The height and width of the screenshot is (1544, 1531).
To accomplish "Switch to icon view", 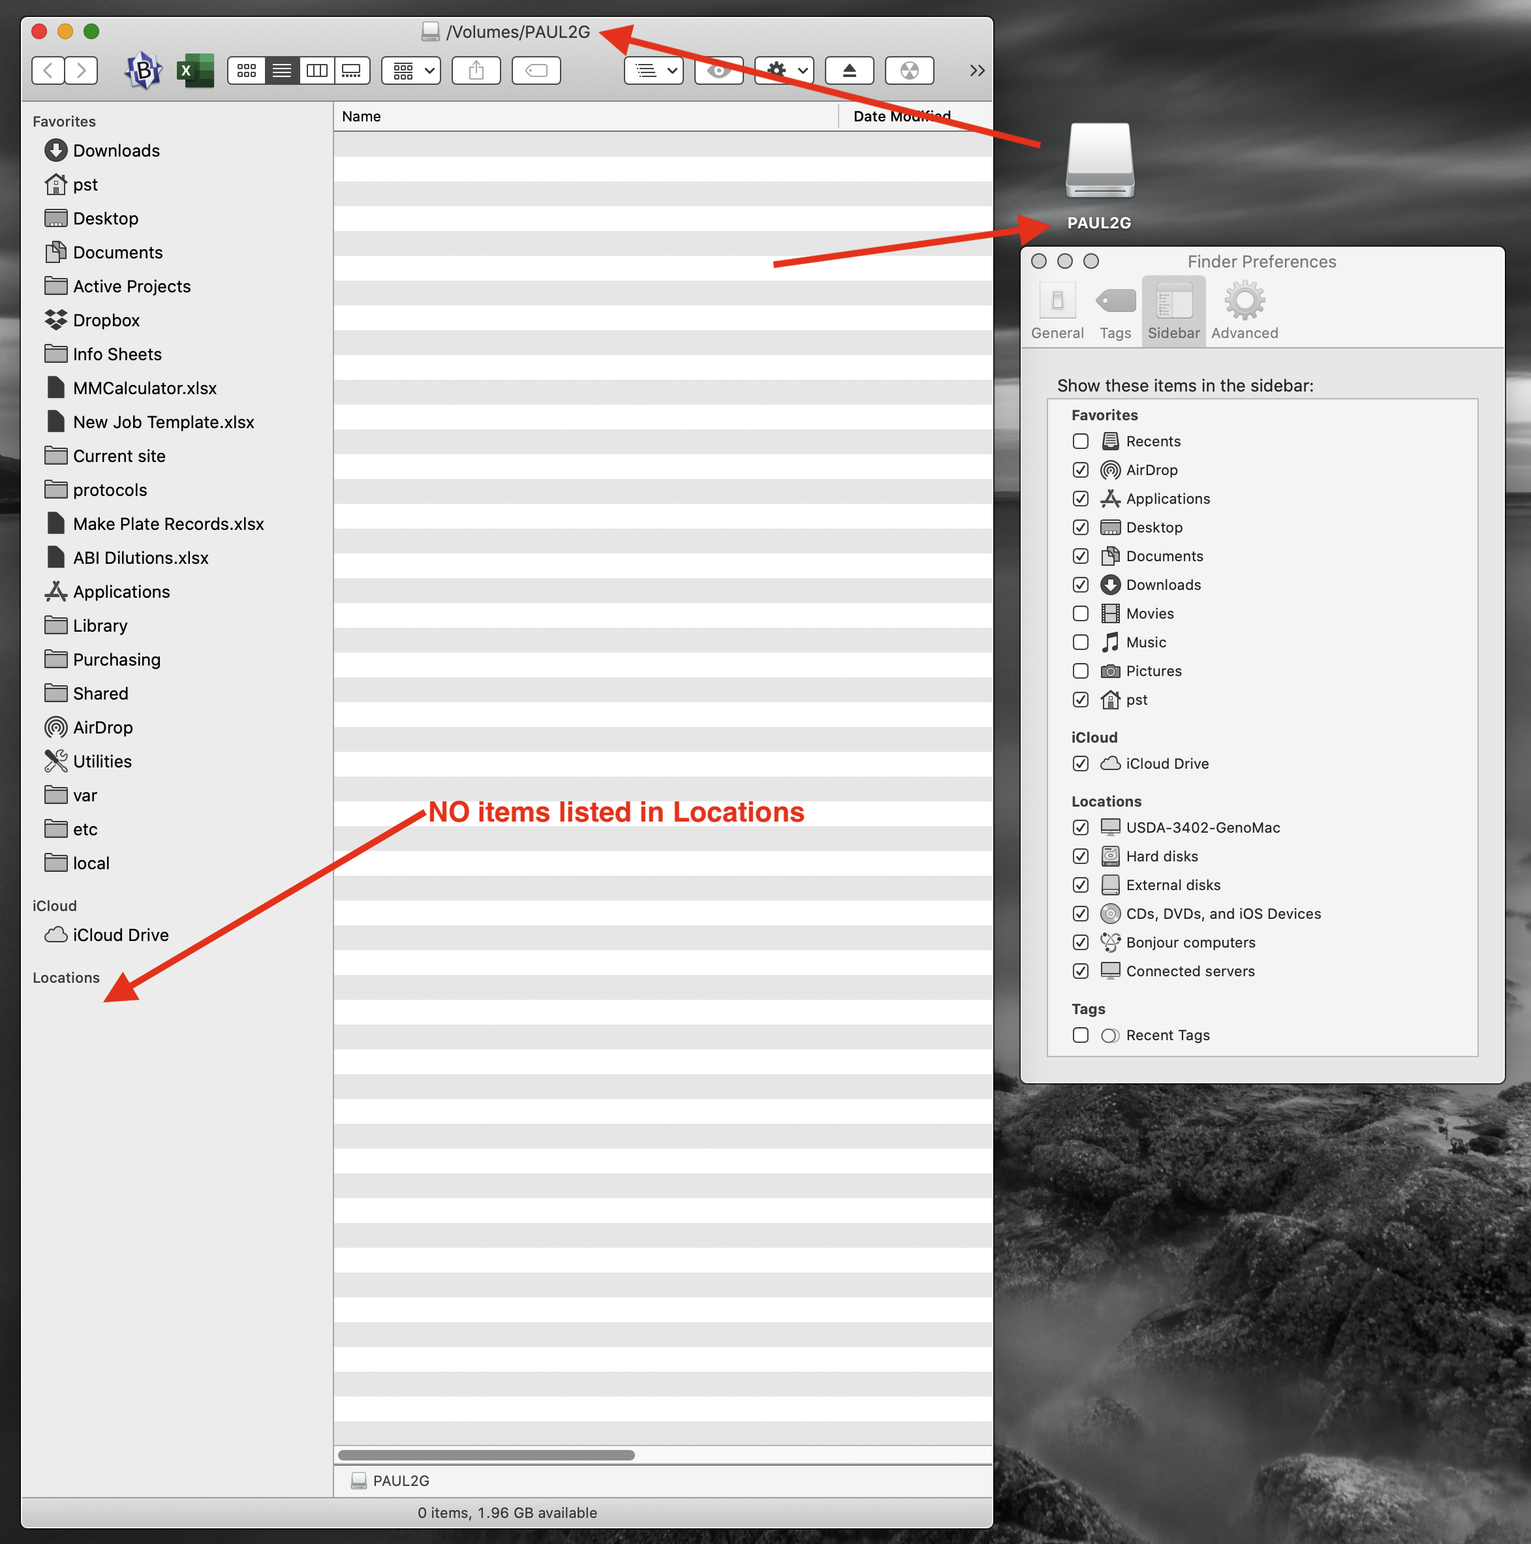I will point(246,70).
